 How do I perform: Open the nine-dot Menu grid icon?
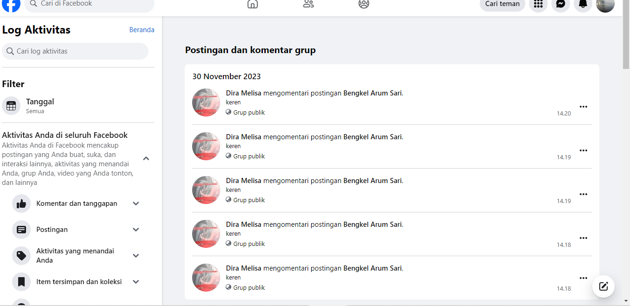[x=538, y=4]
